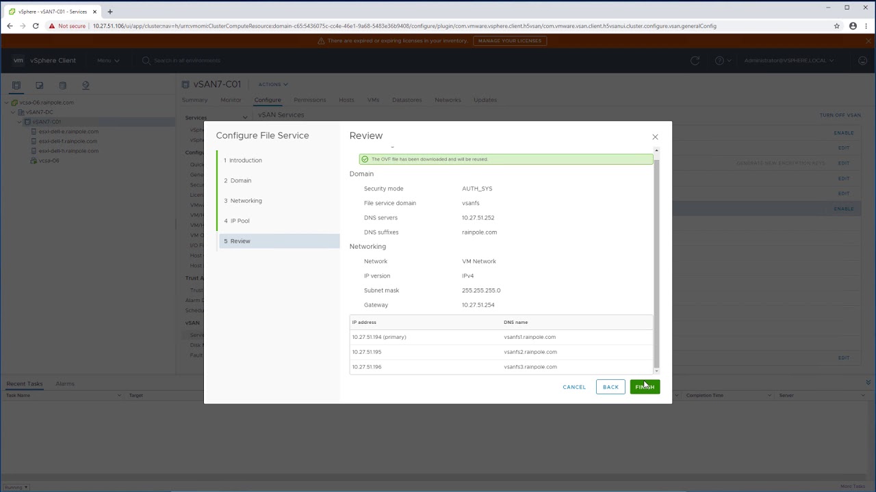
Task: Switch to the Updates tab
Action: (485, 100)
